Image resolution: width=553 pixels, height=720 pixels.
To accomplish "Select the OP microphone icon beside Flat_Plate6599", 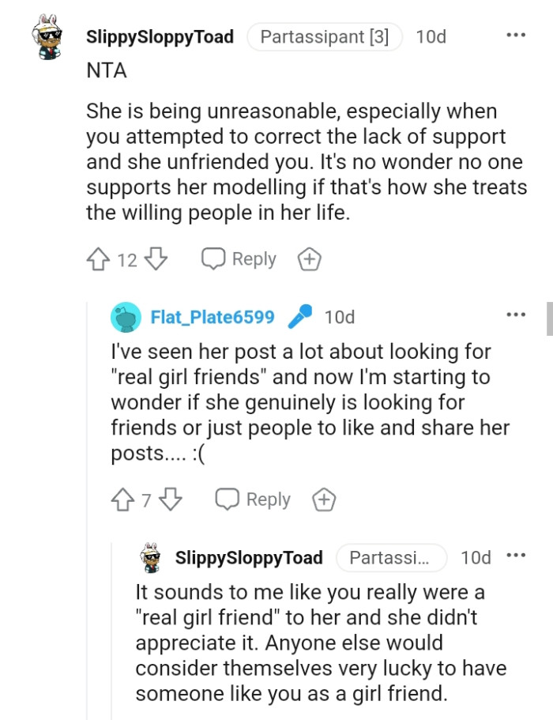I will (x=299, y=316).
